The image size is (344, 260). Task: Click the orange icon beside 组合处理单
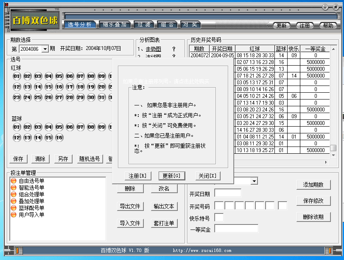coord(14,194)
